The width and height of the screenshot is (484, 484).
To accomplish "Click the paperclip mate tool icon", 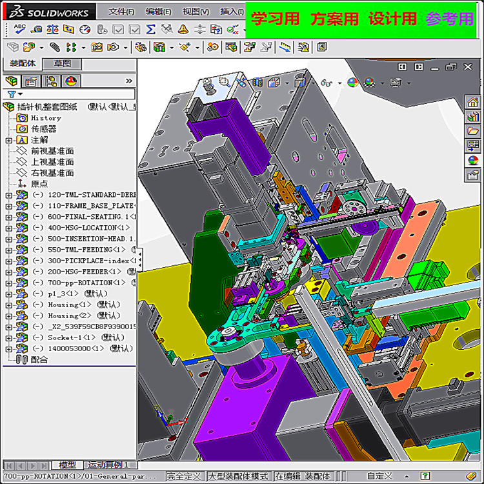I will click(x=55, y=47).
